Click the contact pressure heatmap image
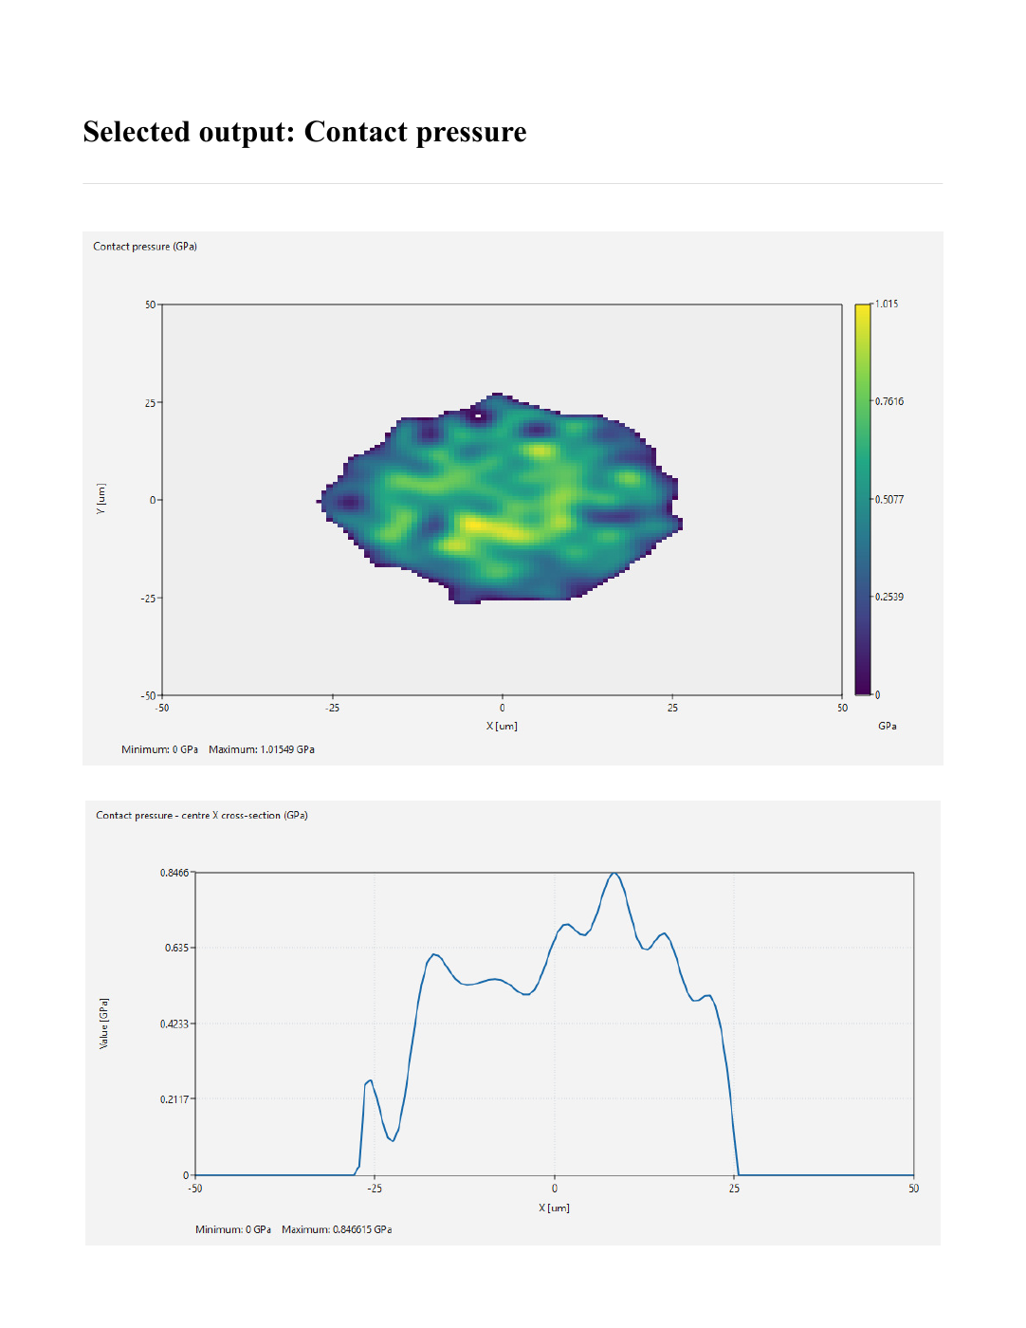The image size is (1026, 1328). click(x=502, y=500)
